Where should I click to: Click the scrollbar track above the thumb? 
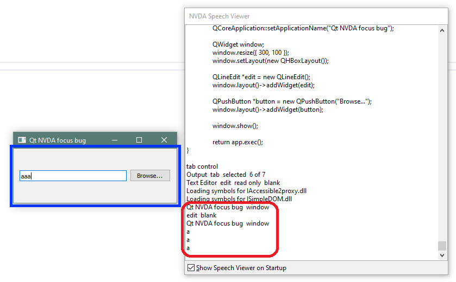[x=442, y=136]
